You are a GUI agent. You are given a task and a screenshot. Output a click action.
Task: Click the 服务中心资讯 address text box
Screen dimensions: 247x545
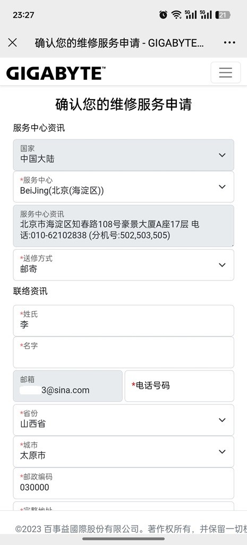[123, 226]
